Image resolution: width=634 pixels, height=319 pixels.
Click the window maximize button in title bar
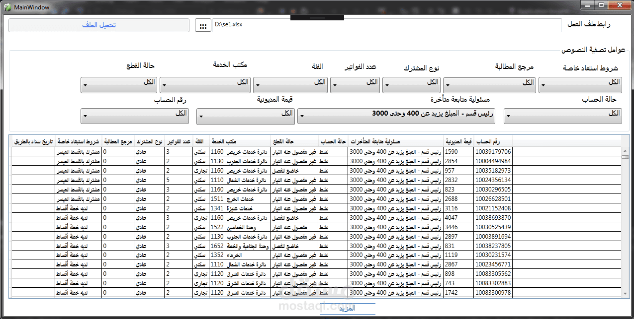tap(601, 5)
